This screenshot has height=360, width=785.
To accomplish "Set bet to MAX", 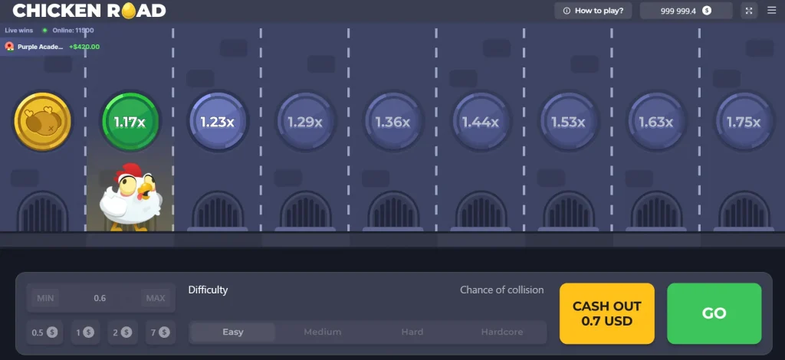I will coord(155,298).
